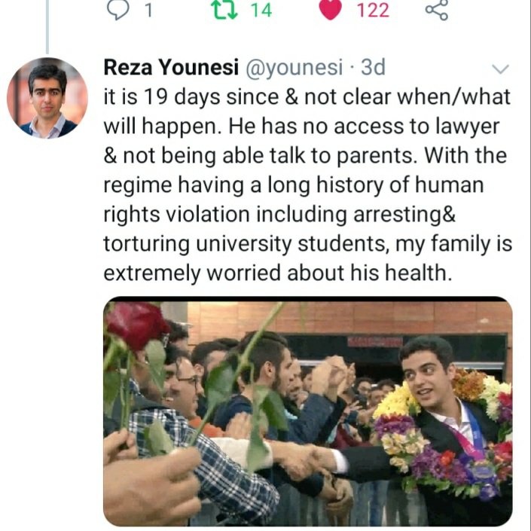This screenshot has height=531, width=531.
Task: Open the share icon menu
Action: pos(437,10)
